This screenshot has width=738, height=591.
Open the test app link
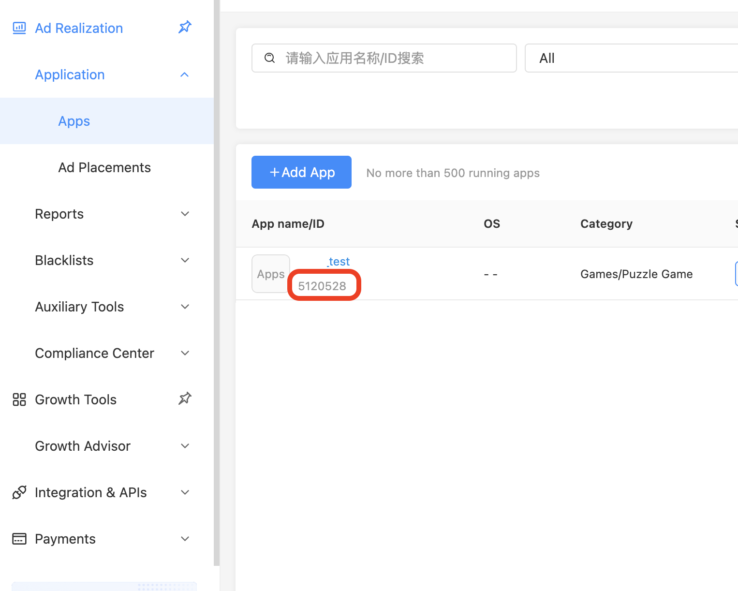click(x=338, y=261)
